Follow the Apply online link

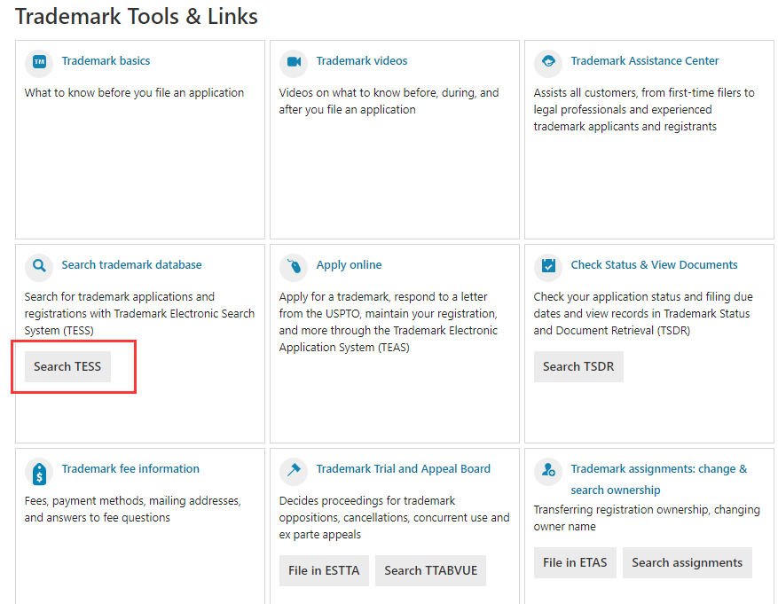click(x=349, y=265)
